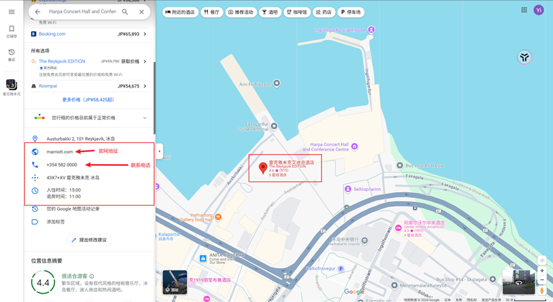Viewport: 553px width, 302px height.
Task: Collapse the side panel arrow
Action: pos(159,151)
